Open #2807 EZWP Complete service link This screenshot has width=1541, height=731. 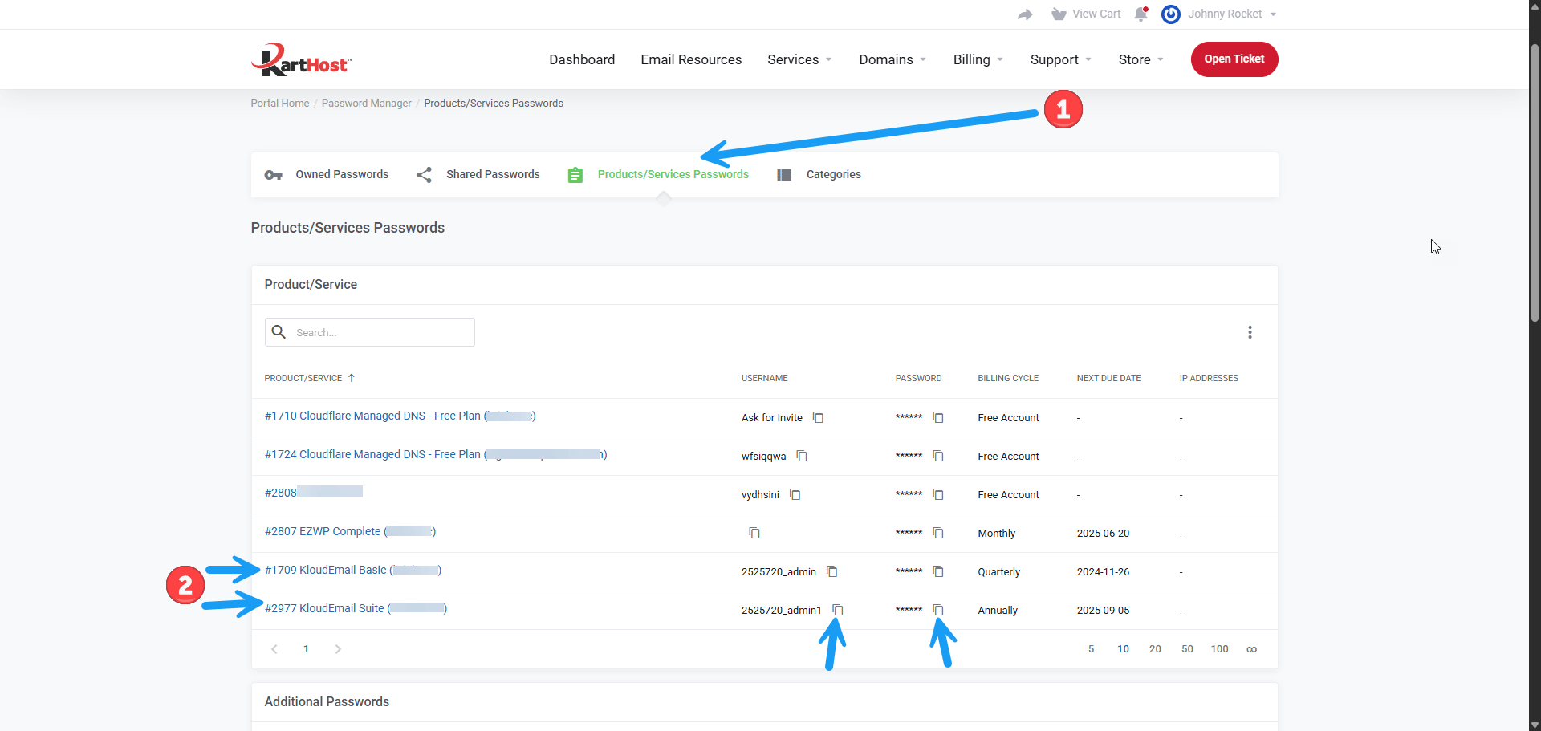[350, 531]
